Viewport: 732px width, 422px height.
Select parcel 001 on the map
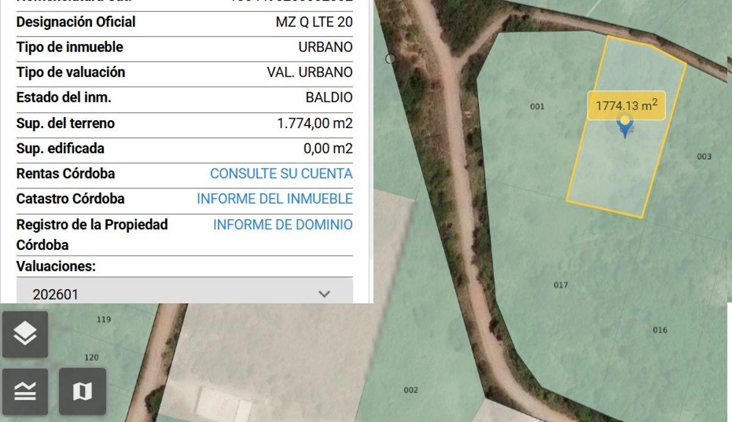coord(537,107)
